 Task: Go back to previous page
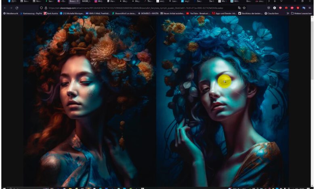click(x=5, y=8)
